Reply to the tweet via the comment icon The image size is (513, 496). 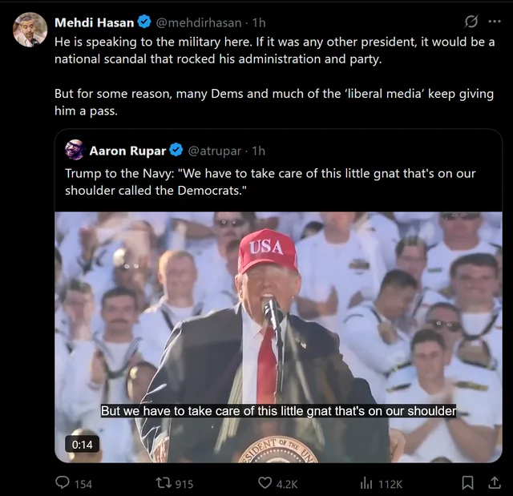point(63,483)
